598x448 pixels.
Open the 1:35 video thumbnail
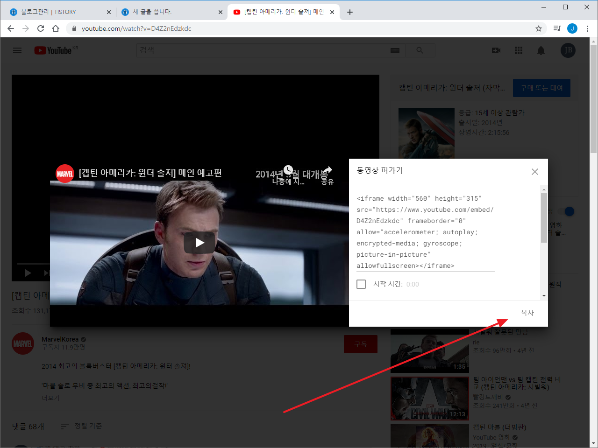[430, 351]
